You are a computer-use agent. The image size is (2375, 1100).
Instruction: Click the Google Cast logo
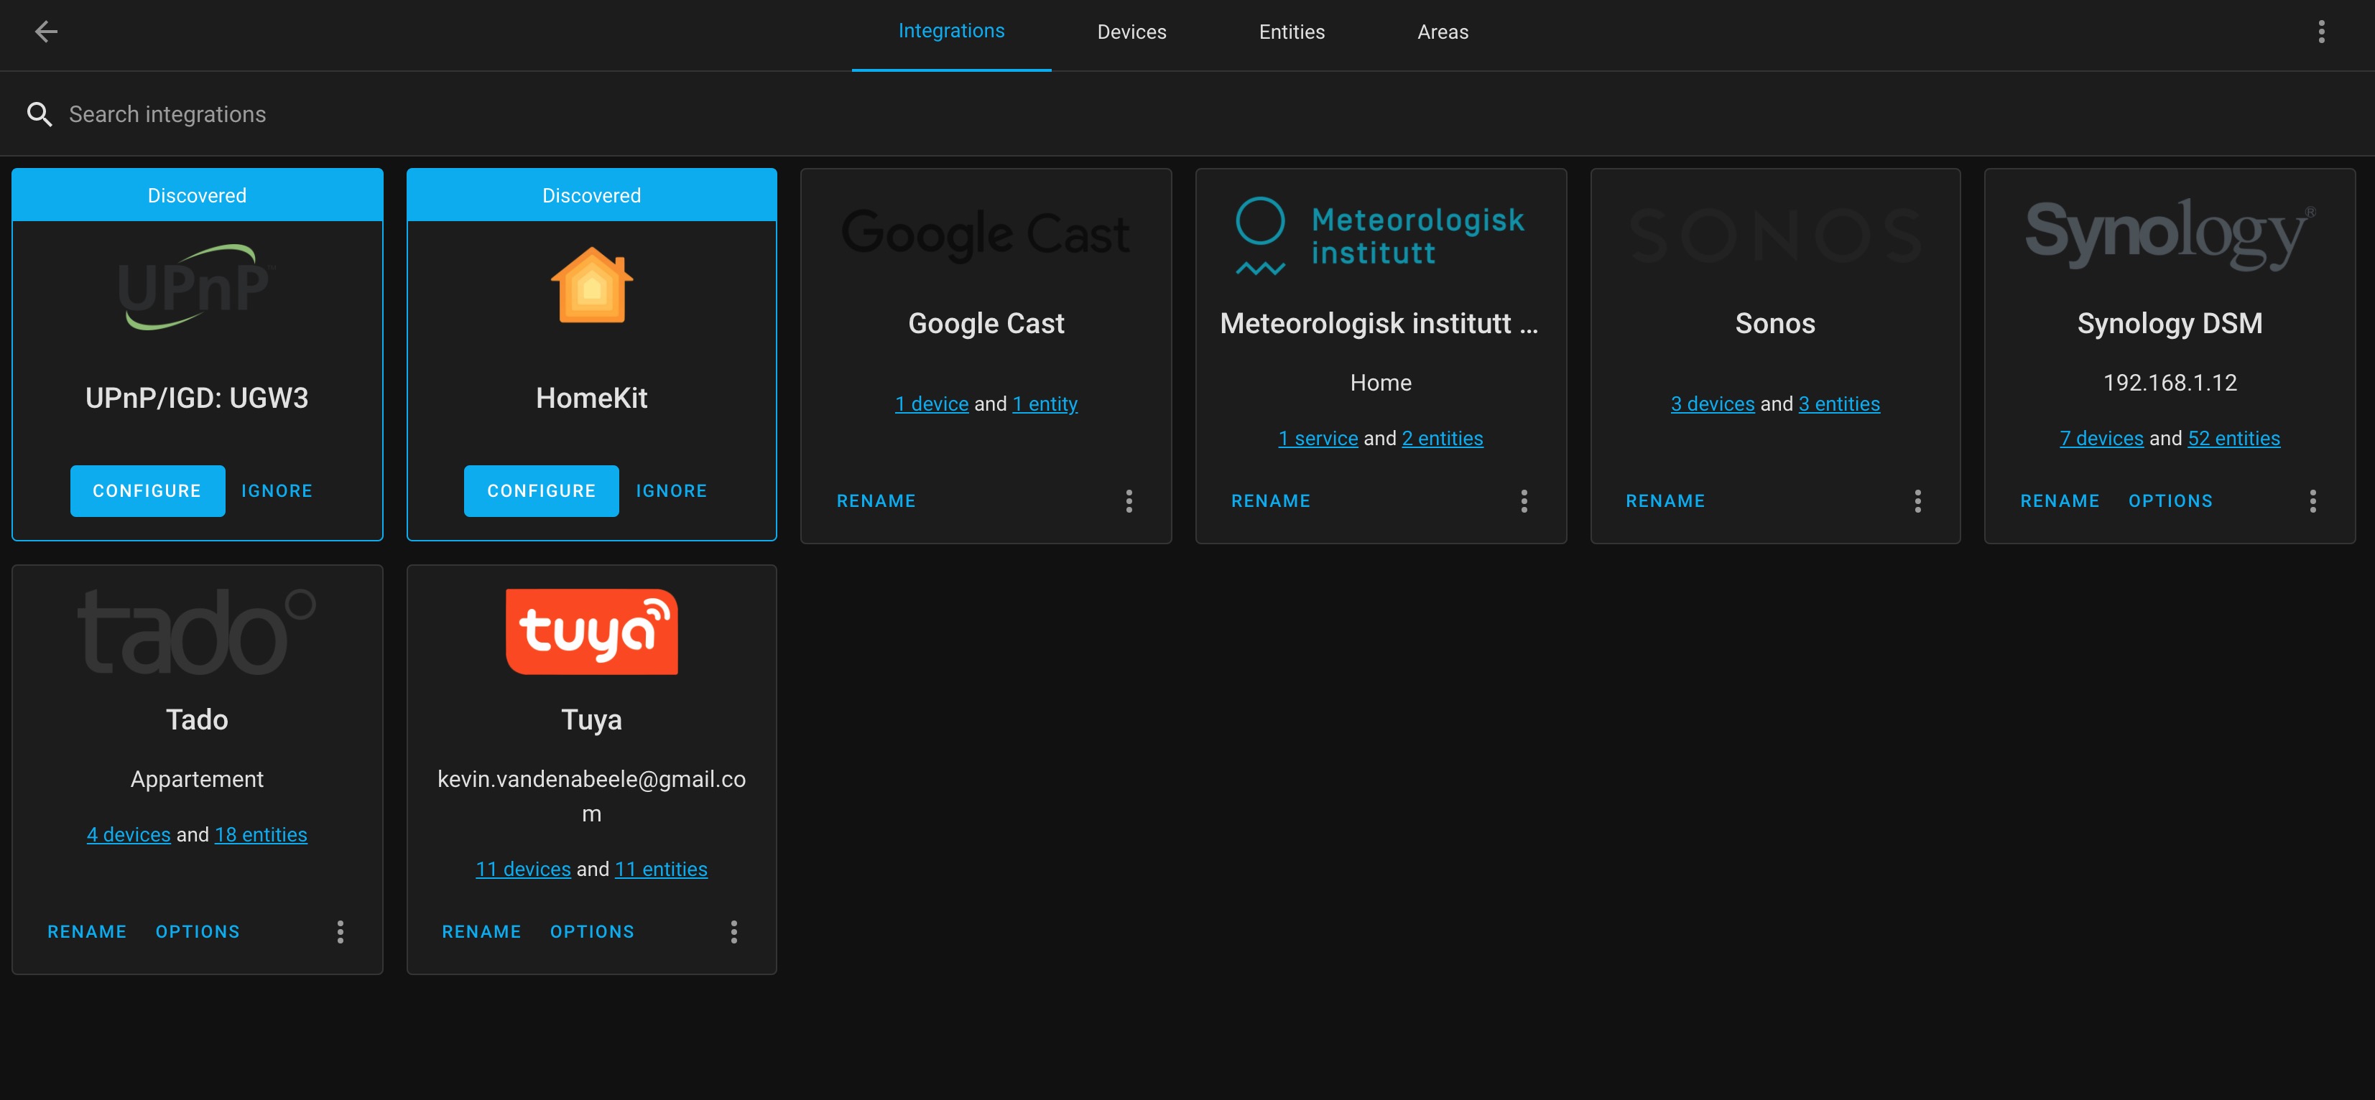click(986, 234)
